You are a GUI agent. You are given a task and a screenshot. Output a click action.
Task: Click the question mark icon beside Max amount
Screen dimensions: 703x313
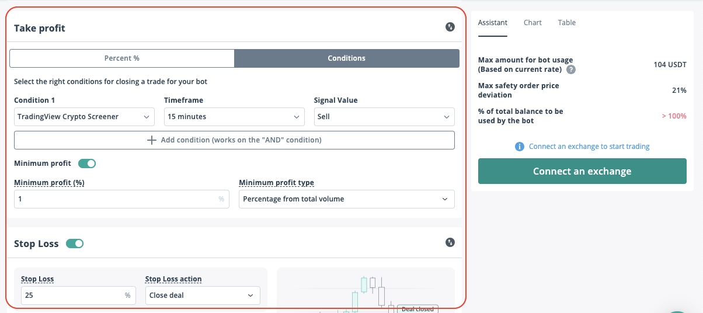click(x=571, y=69)
